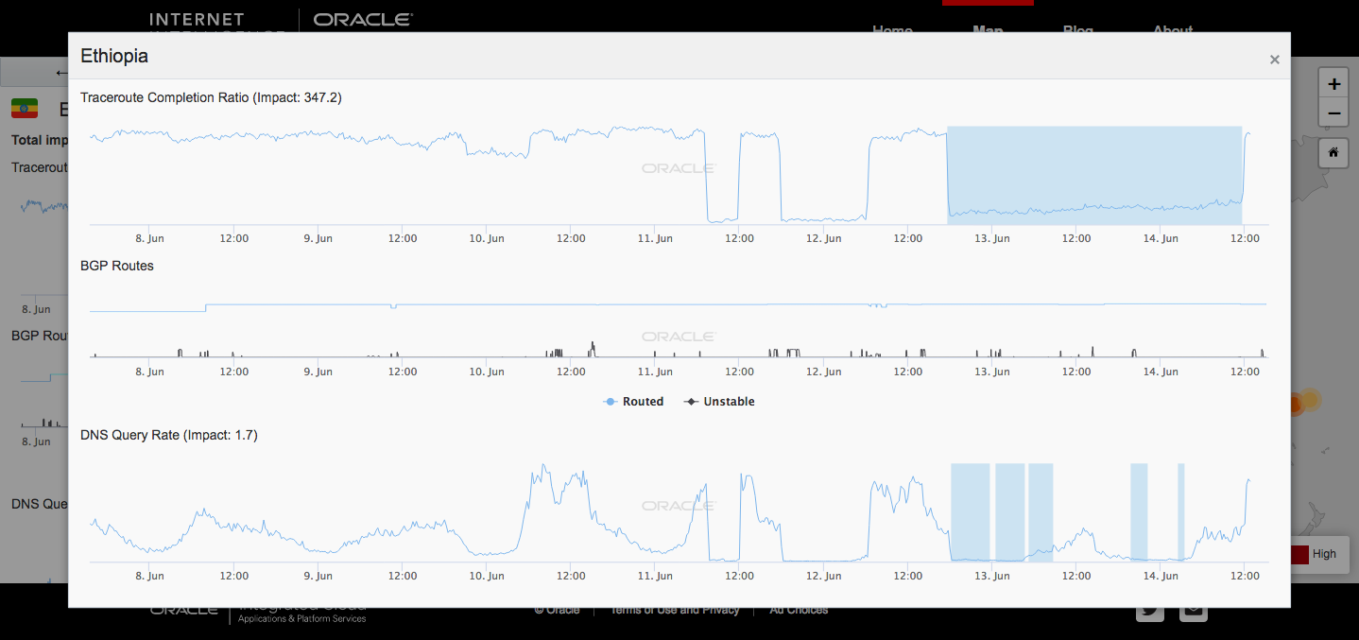Click the Ethiopia flag icon
Image resolution: width=1359 pixels, height=640 pixels.
[x=25, y=109]
